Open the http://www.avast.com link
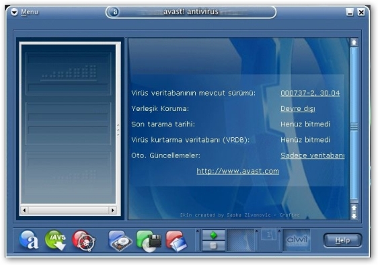Screen dimensions: 378x265 click(237, 171)
